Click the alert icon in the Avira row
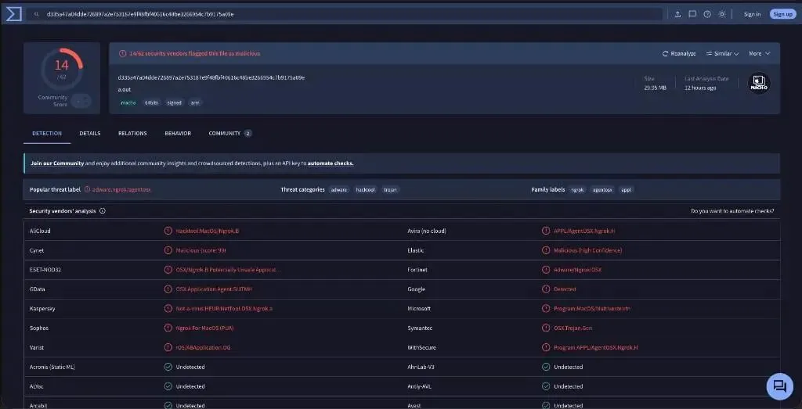The width and height of the screenshot is (802, 409). (x=546, y=231)
